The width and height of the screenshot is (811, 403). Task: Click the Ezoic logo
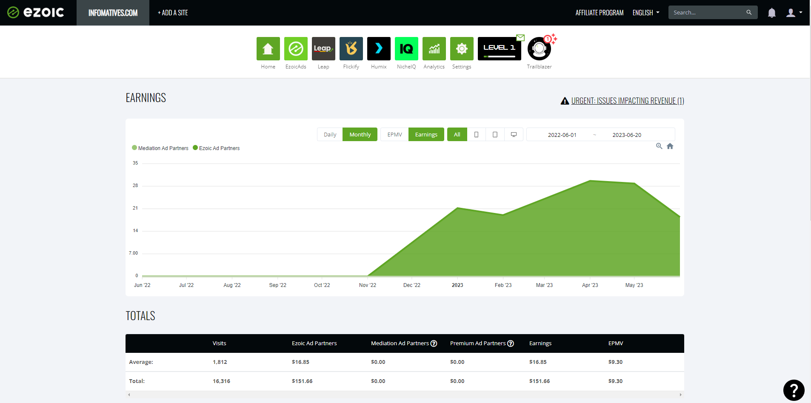(36, 12)
